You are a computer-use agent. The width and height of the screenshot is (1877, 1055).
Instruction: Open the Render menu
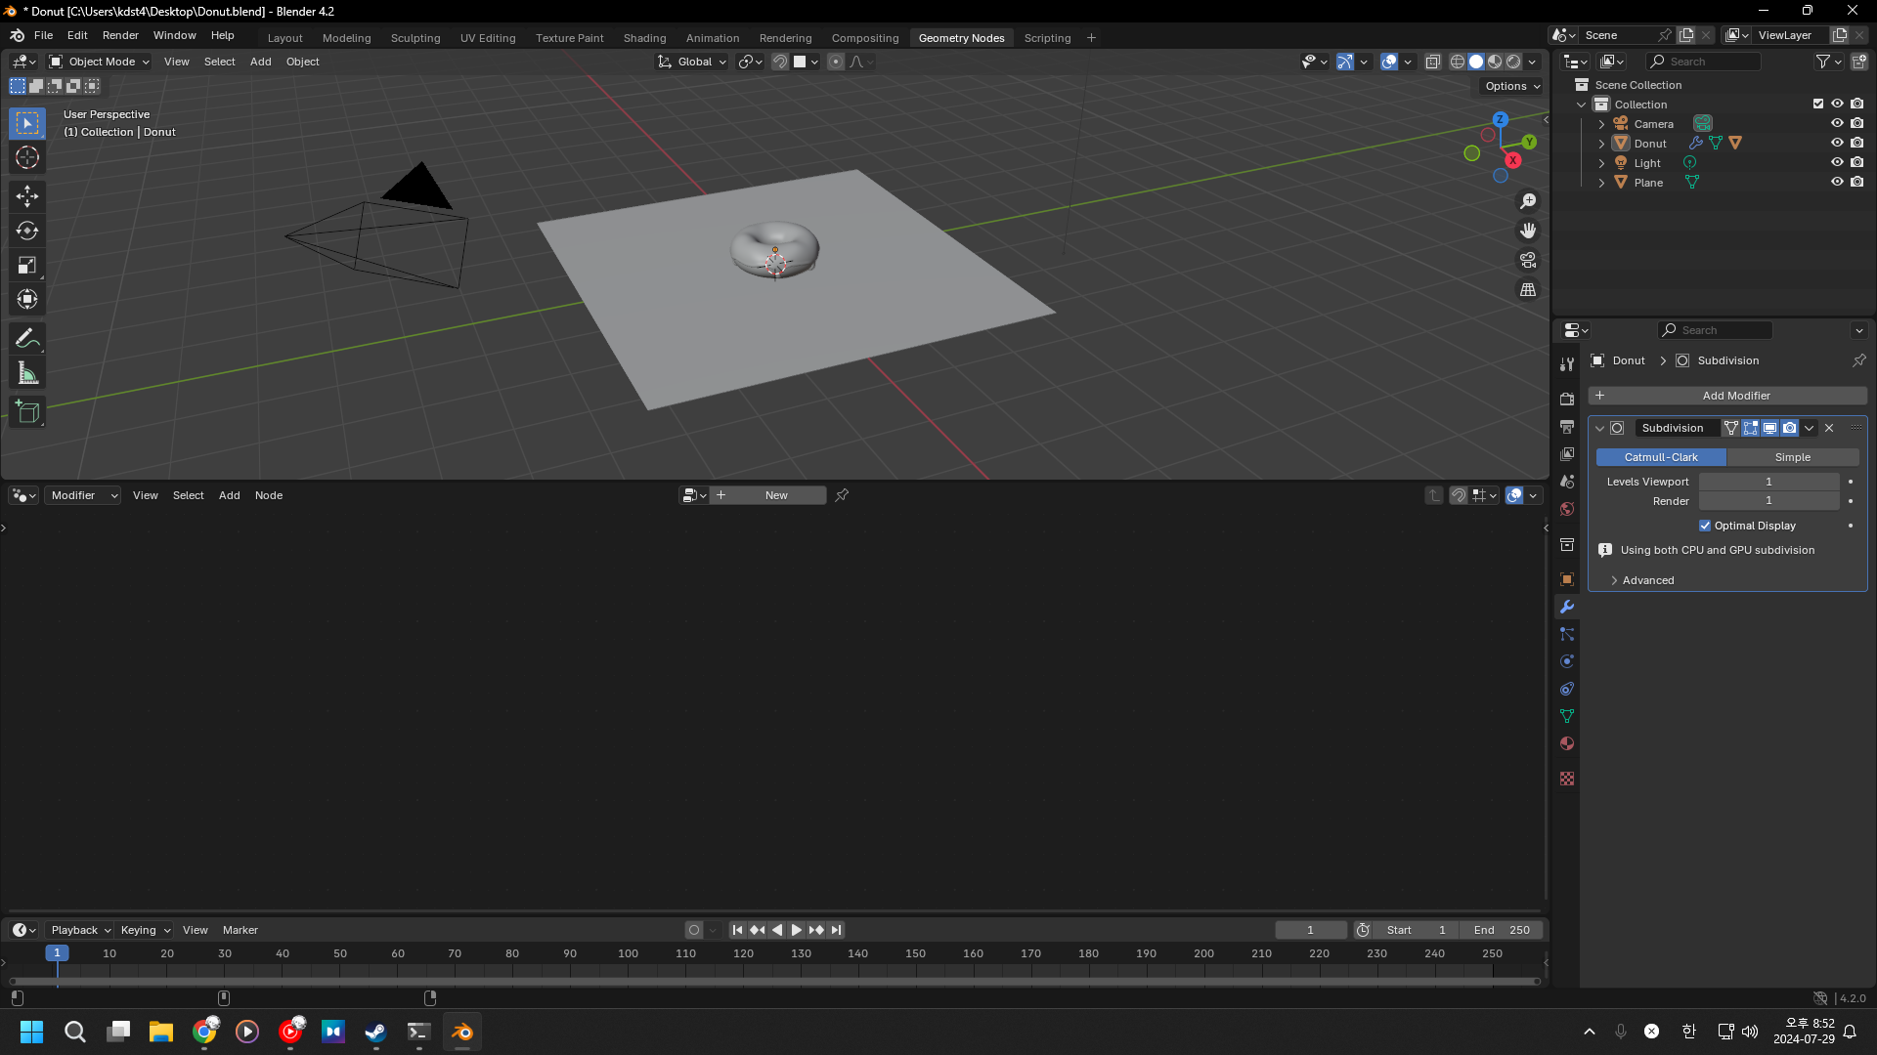point(120,35)
